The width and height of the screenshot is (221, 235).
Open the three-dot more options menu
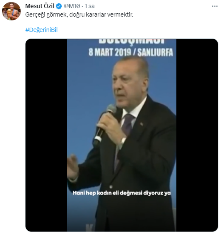click(x=215, y=6)
